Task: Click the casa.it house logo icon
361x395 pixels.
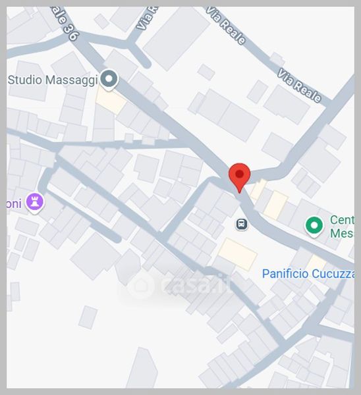Action: pyautogui.click(x=140, y=286)
